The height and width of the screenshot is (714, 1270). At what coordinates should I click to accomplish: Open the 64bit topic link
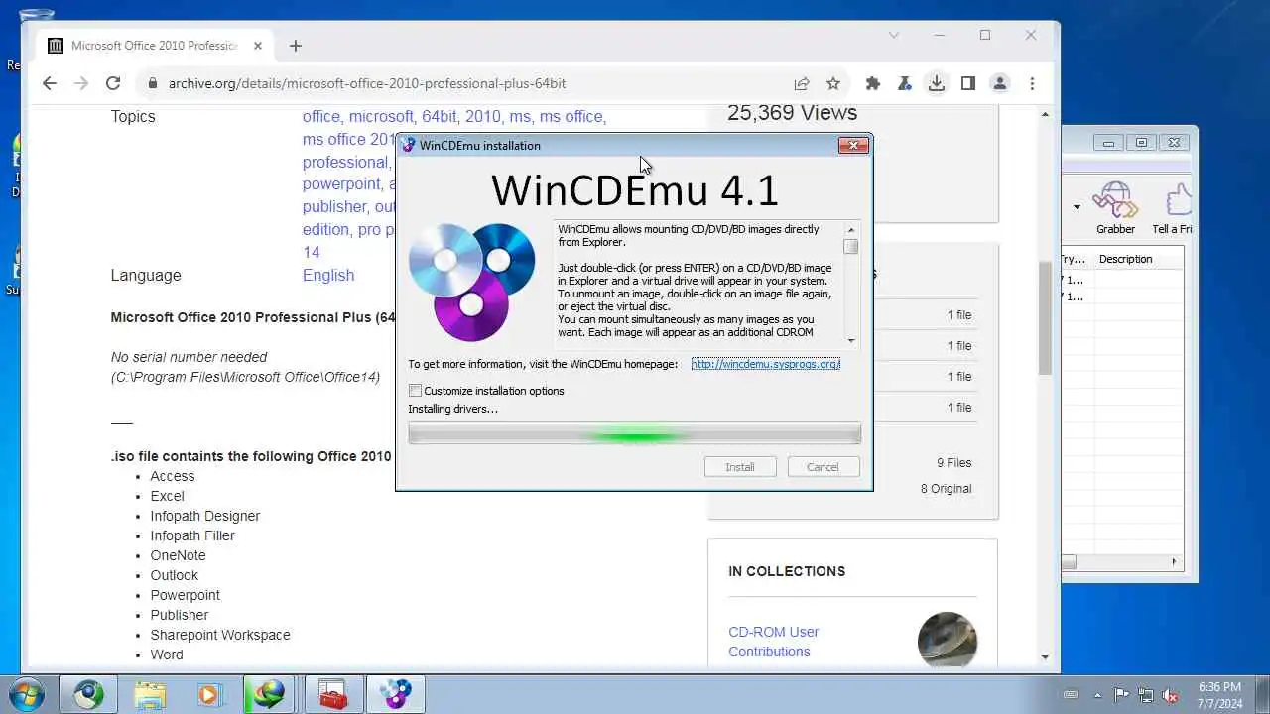tap(440, 116)
